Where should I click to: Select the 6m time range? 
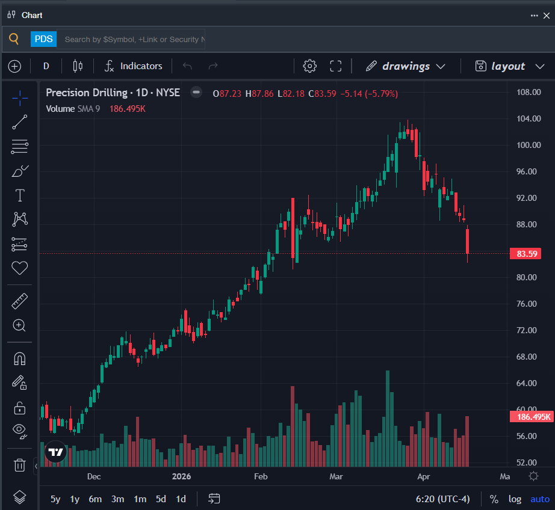click(x=95, y=499)
